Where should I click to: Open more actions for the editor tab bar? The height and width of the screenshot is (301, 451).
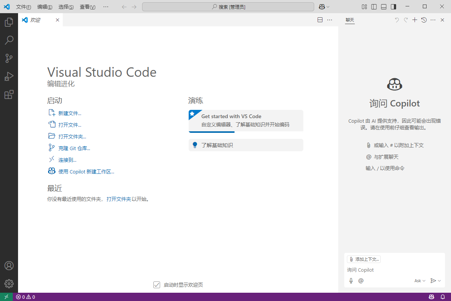(330, 20)
